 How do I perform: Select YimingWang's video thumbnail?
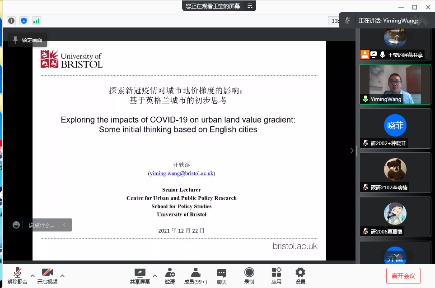pyautogui.click(x=395, y=84)
